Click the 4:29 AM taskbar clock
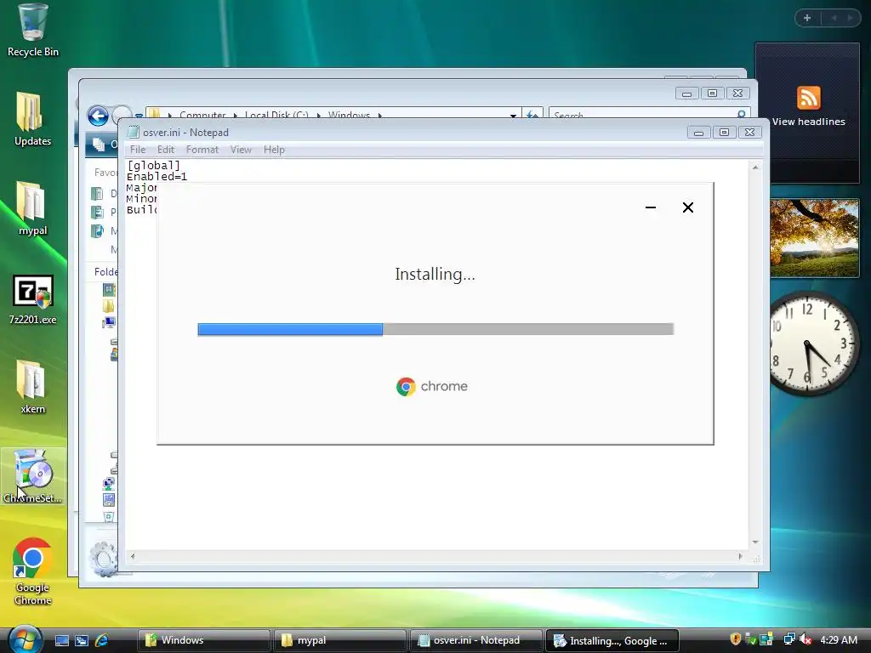This screenshot has width=871, height=653. point(839,639)
